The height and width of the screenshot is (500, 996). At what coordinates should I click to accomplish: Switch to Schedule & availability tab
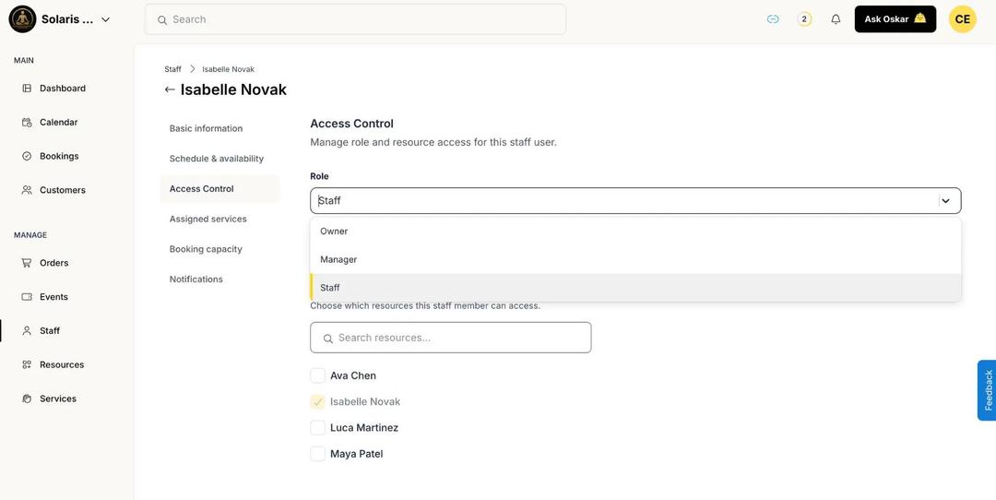pos(217,159)
